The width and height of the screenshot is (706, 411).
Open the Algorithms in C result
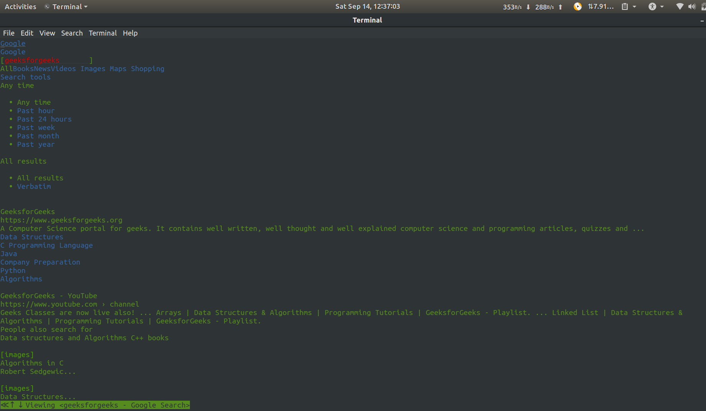[32, 363]
